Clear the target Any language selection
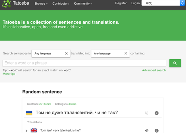186x133 pixels. pyautogui.click(x=126, y=54)
